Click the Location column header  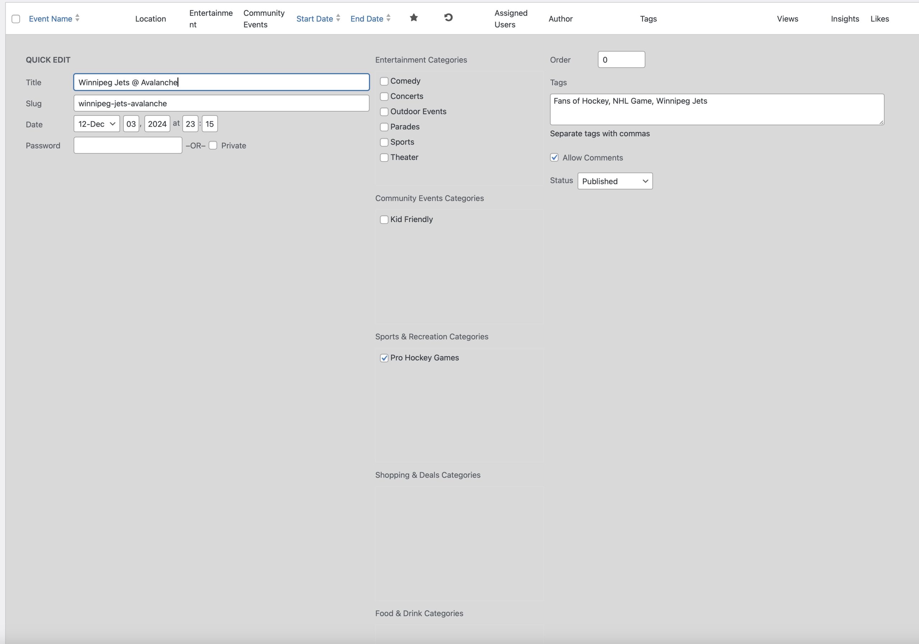pos(150,19)
